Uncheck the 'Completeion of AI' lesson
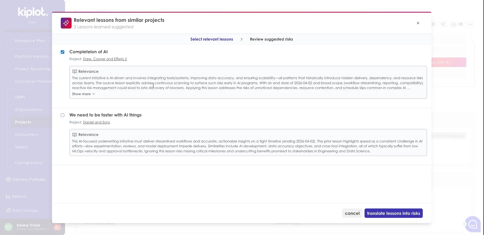 click(62, 52)
